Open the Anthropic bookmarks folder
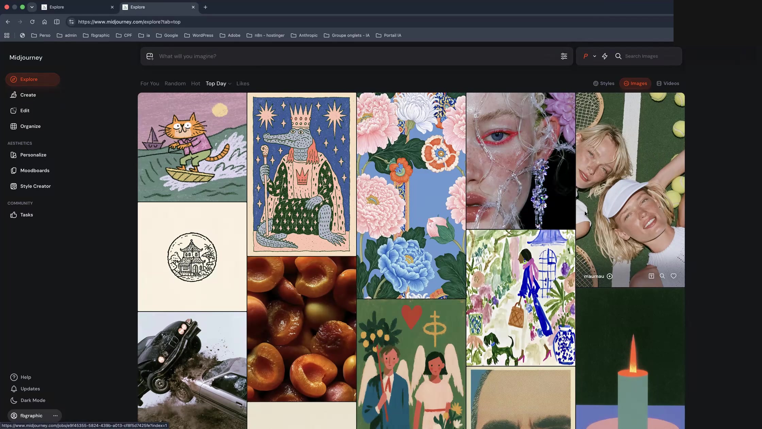 pyautogui.click(x=304, y=35)
